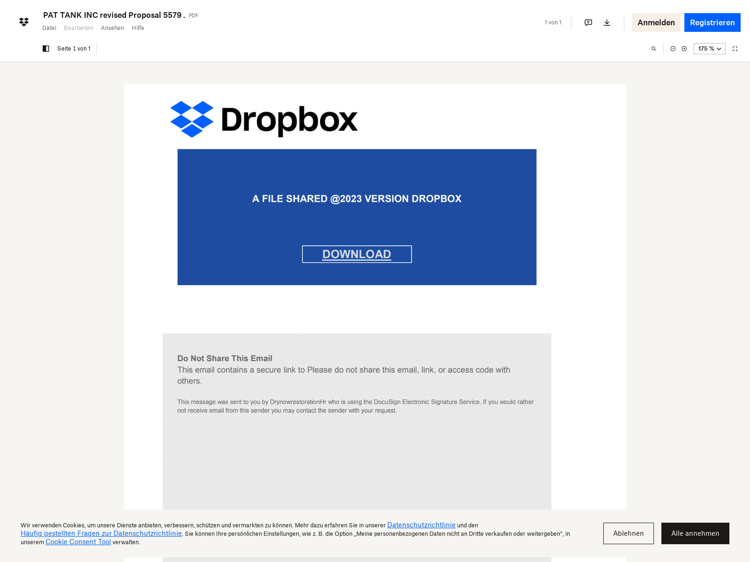Click the 'A FILE SHARED @2023 VERSION DROPBOX' heading
750x562 pixels.
click(357, 199)
